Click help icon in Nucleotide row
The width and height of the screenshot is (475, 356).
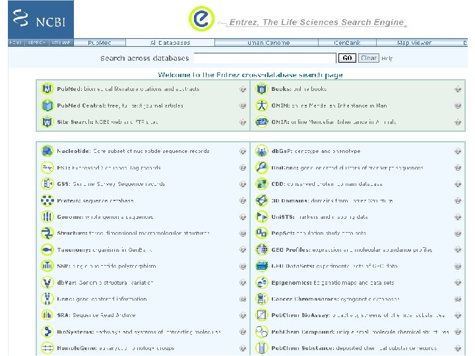[243, 151]
